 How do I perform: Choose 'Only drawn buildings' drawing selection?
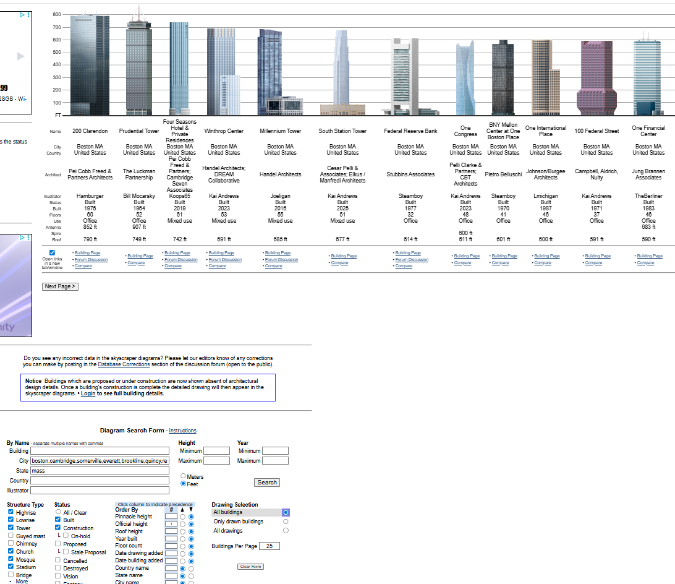pos(286,522)
